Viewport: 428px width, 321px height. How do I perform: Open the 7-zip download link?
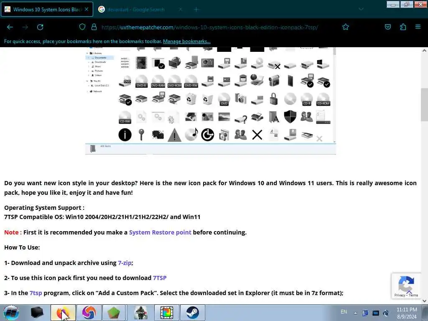click(x=125, y=263)
